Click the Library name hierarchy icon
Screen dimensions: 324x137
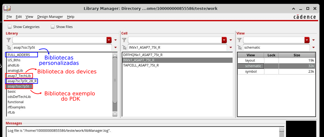coord(9,48)
